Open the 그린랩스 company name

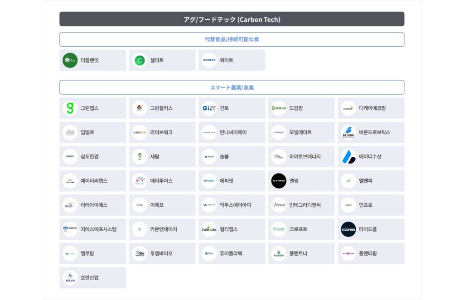pyautogui.click(x=90, y=108)
